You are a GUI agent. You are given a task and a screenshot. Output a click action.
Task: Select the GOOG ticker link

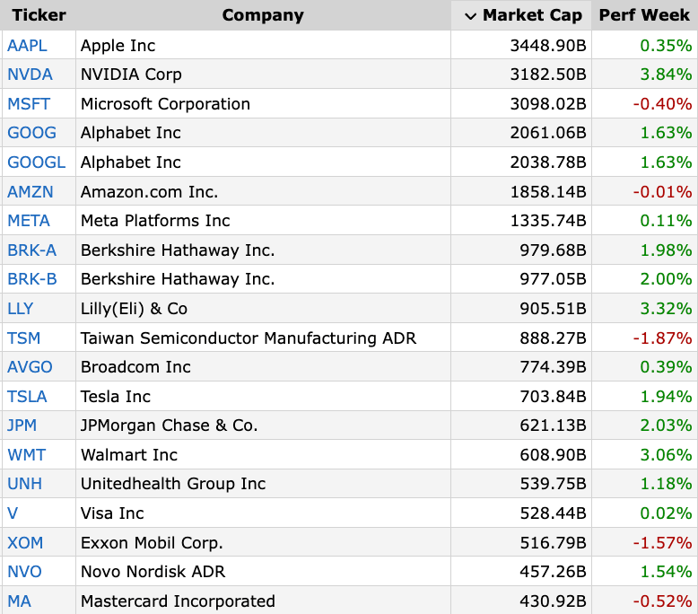click(x=31, y=133)
